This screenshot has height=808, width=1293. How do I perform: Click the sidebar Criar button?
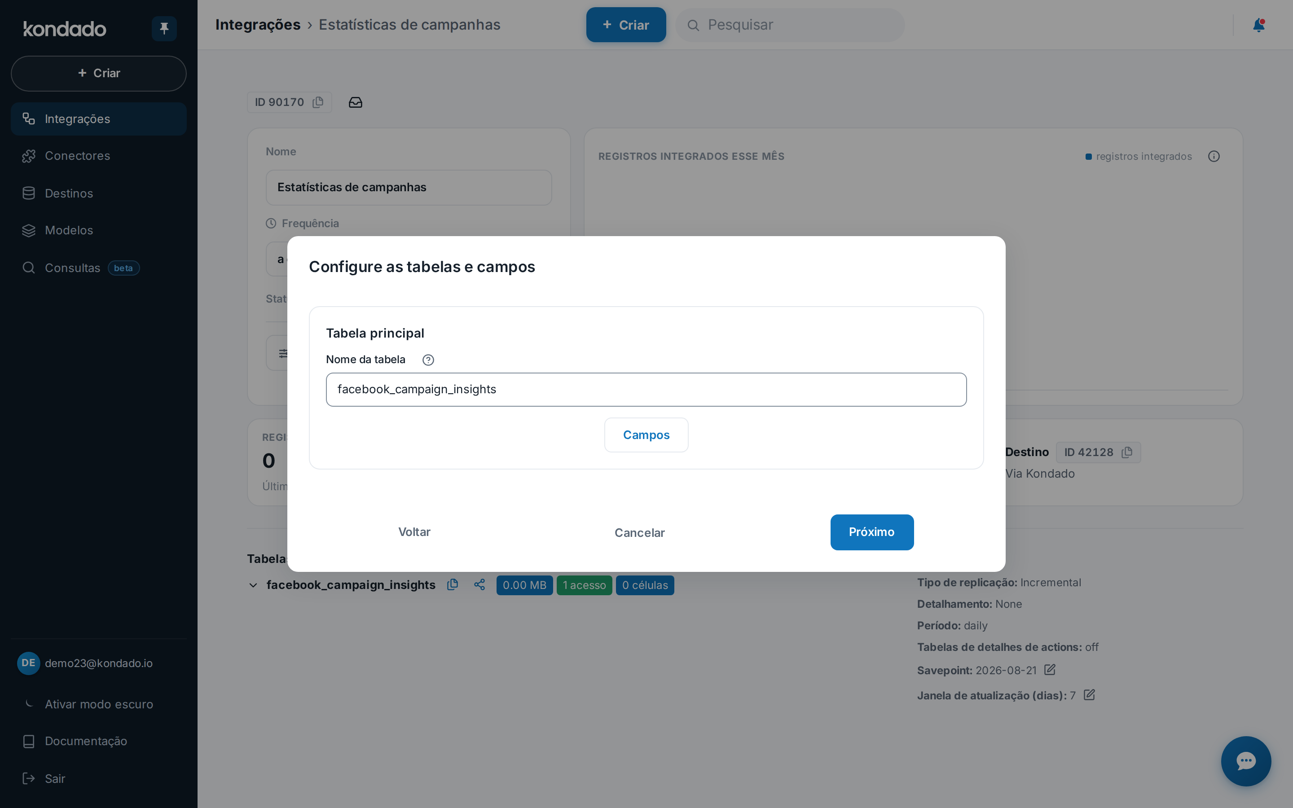(99, 73)
